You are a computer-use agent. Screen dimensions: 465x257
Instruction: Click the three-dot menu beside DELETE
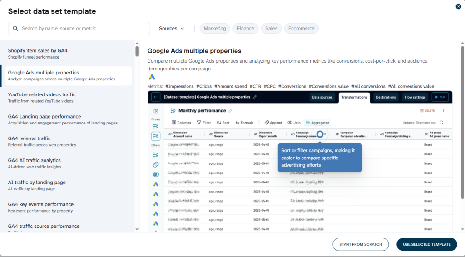[443, 111]
